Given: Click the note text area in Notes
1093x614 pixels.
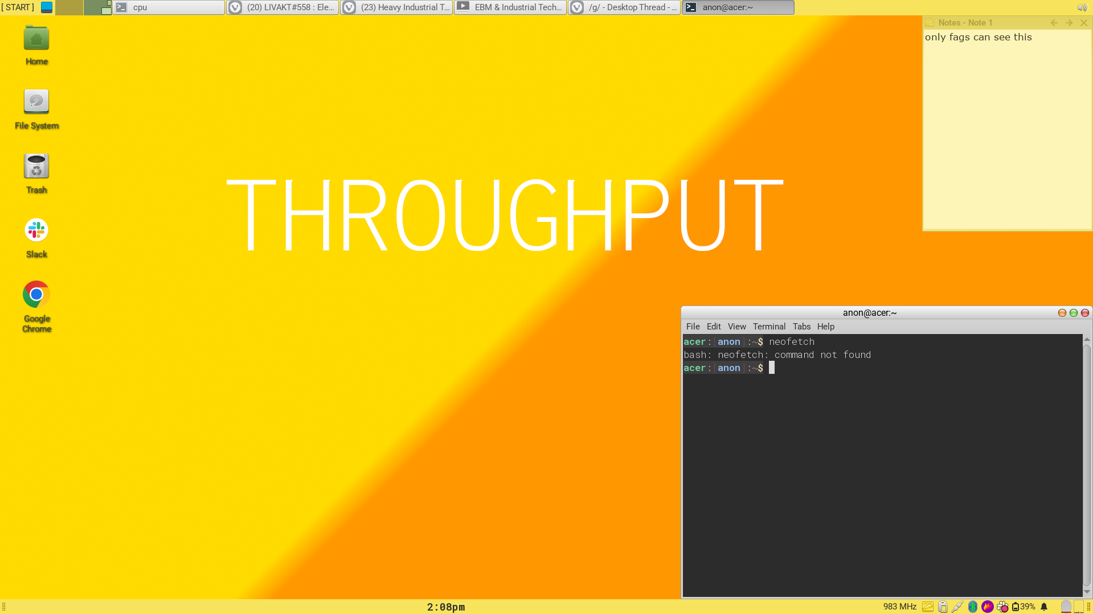Looking at the screenshot, I should pos(1007,130).
